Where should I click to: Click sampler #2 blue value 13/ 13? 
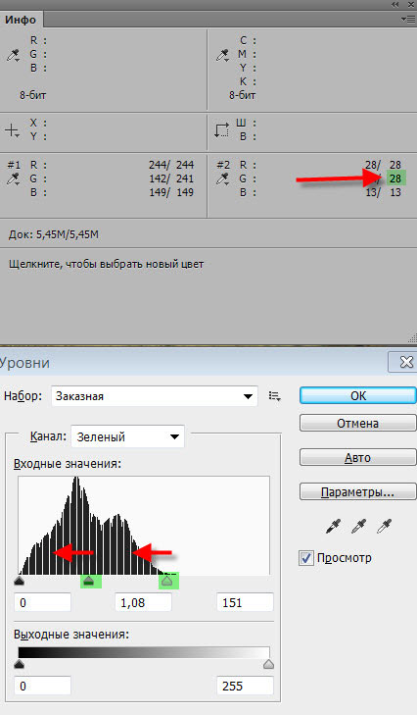coord(383,192)
